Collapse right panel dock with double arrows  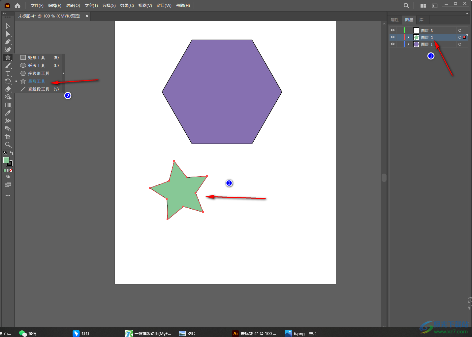pos(467,14)
